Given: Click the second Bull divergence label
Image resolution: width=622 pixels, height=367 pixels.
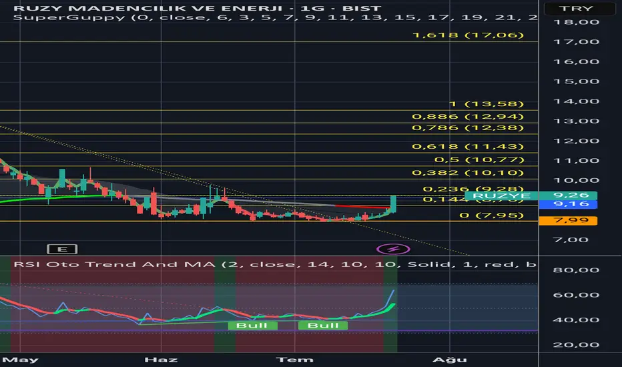Looking at the screenshot, I should tap(323, 326).
